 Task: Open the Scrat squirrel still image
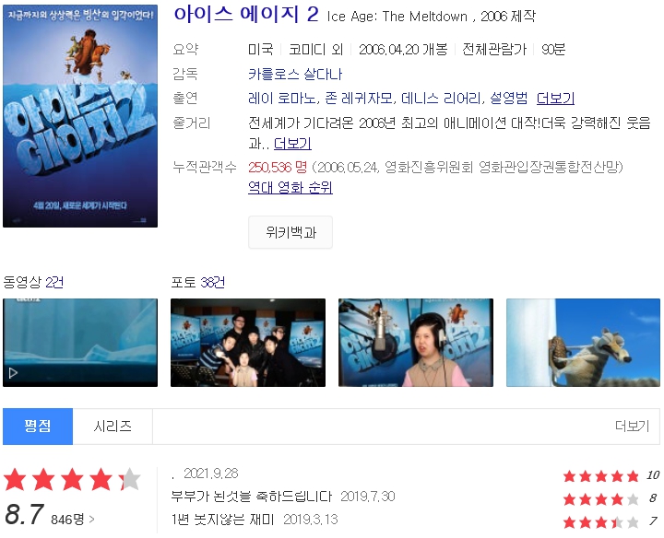pyautogui.click(x=583, y=343)
